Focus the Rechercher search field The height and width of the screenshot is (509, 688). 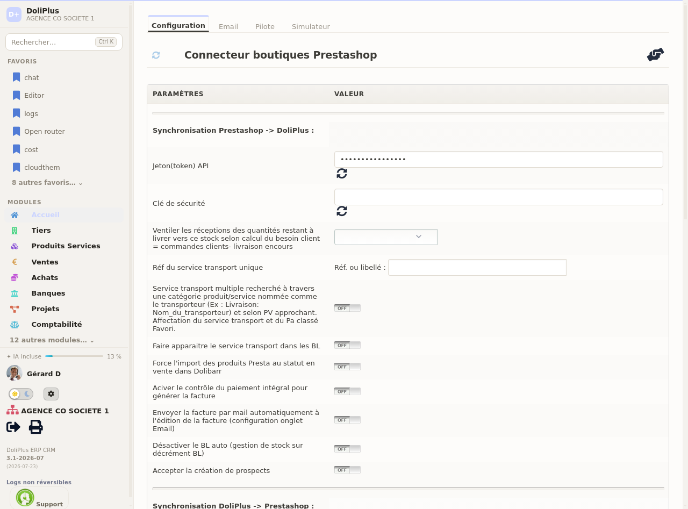64,42
